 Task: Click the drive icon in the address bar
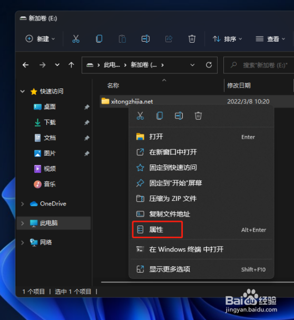pyautogui.click(x=90, y=65)
